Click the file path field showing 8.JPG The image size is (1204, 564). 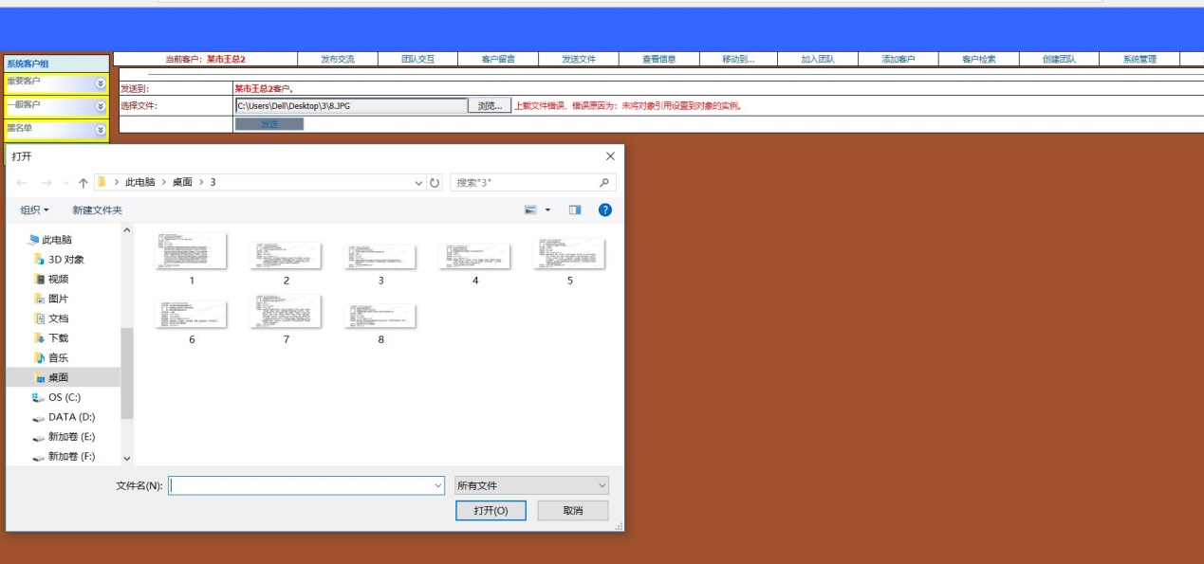[351, 106]
